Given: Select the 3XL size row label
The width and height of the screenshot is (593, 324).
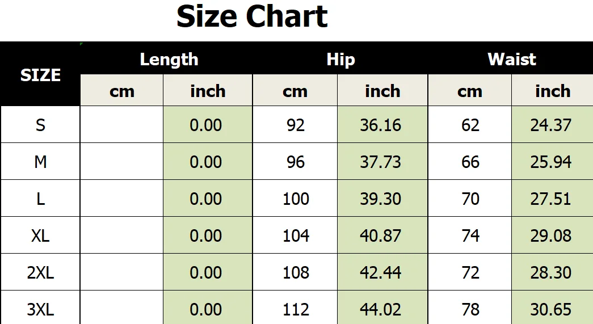Looking at the screenshot, I should tap(40, 308).
